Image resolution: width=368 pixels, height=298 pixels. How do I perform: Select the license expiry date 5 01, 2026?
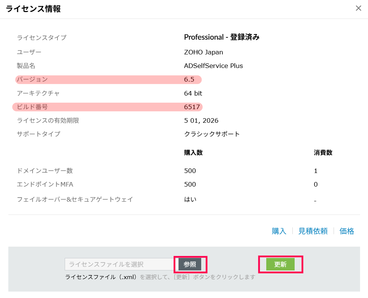pyautogui.click(x=201, y=121)
